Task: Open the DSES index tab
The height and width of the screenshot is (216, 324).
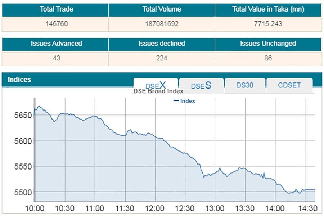Action: point(201,86)
